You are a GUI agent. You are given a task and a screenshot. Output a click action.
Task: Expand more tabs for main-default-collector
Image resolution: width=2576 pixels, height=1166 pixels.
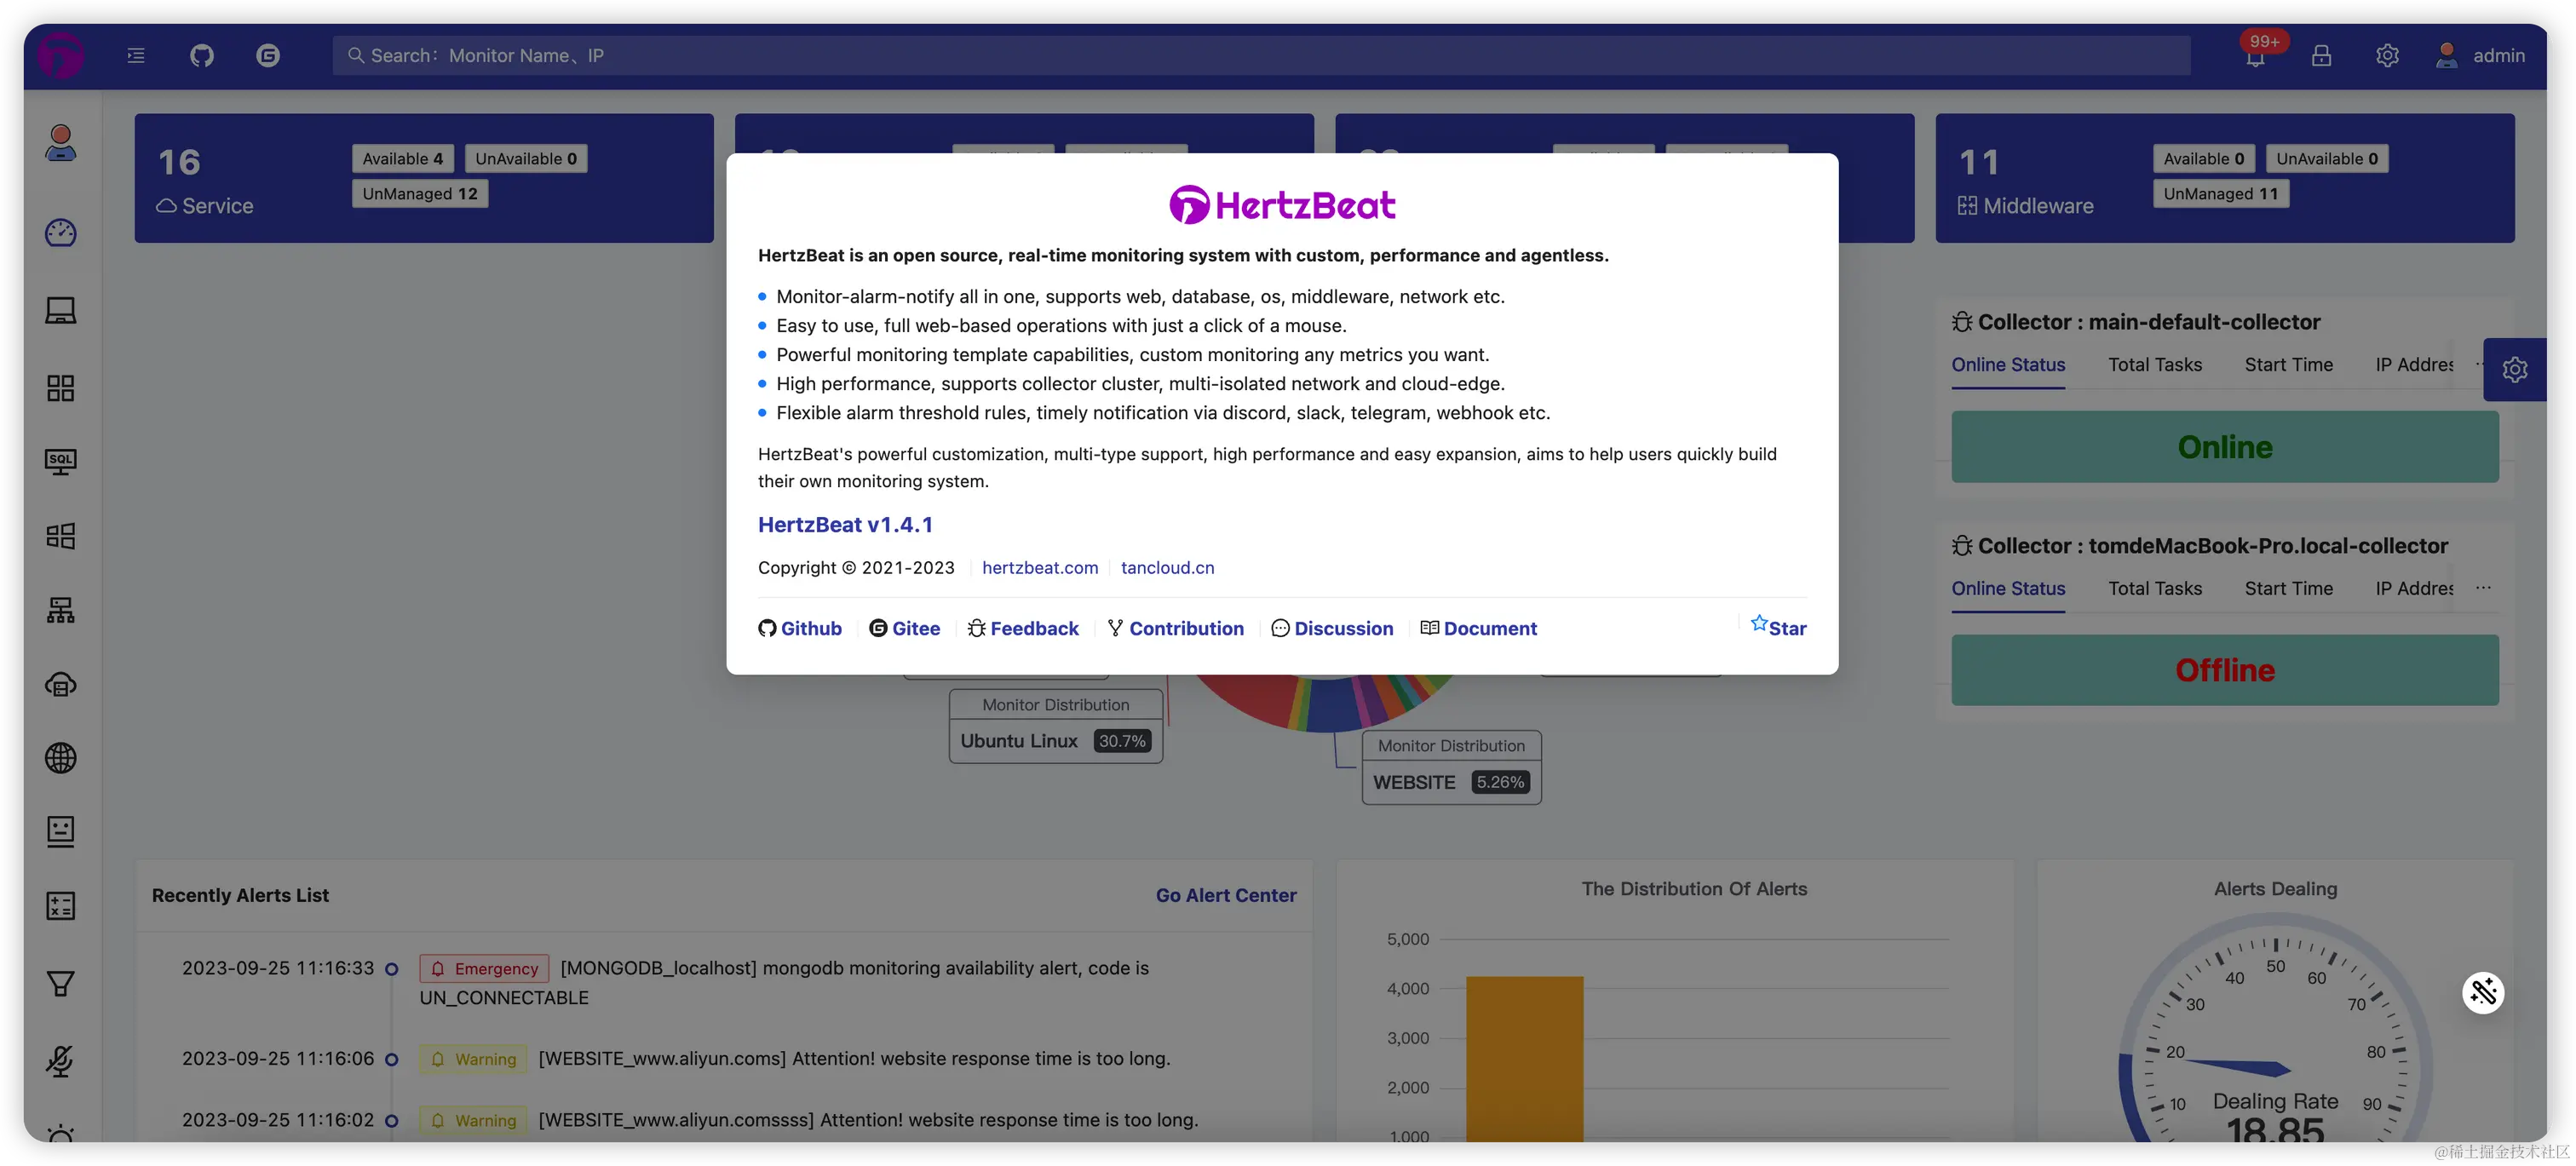[2480, 364]
